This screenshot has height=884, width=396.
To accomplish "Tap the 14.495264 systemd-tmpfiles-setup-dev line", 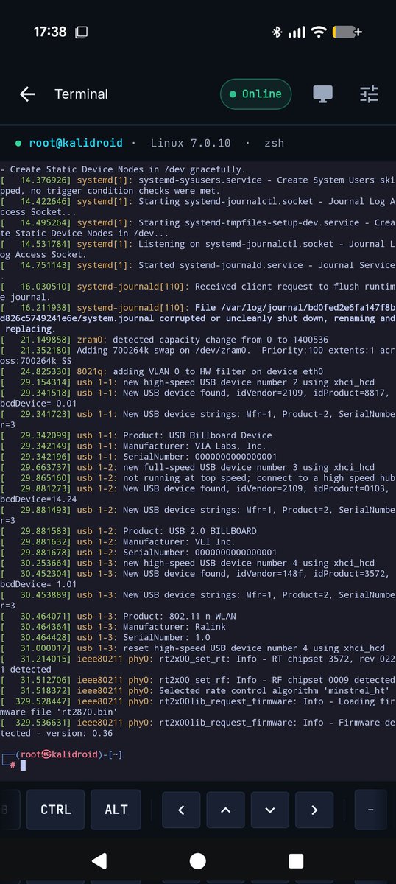I will pyautogui.click(x=198, y=228).
